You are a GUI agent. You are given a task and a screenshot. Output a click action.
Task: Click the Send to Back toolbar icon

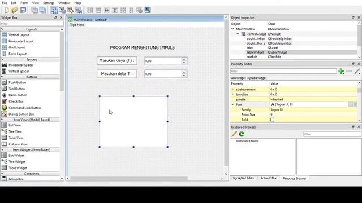[x=35, y=10]
